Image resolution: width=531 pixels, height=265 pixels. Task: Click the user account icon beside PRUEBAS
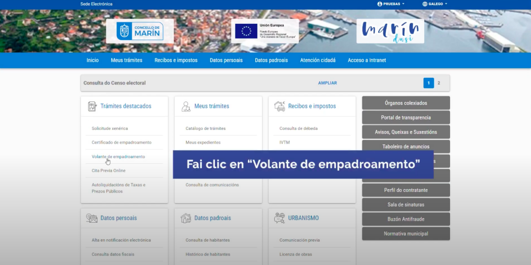[x=380, y=4]
